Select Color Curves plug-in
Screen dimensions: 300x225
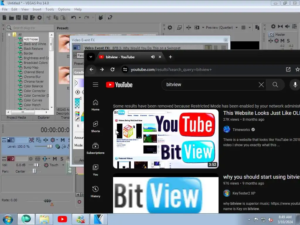pos(33,100)
